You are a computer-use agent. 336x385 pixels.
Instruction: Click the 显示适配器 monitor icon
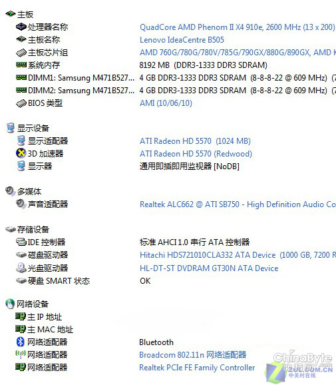[x=21, y=141]
